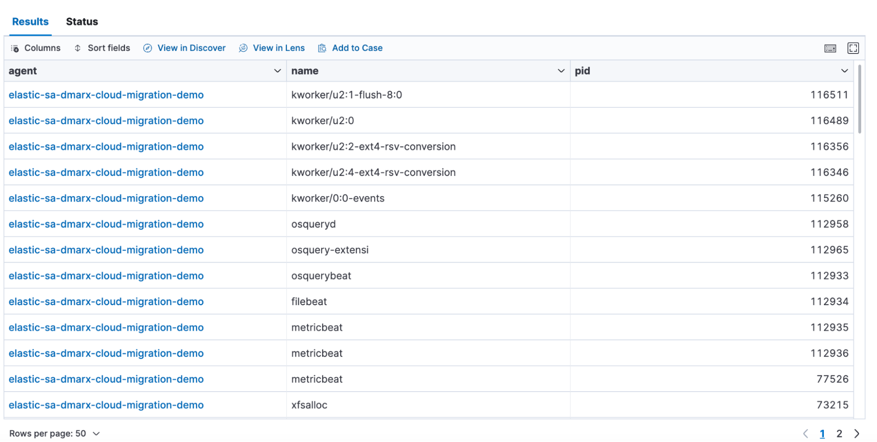The height and width of the screenshot is (442, 877).
Task: Open agent link in pid 112936 row
Action: [106, 353]
